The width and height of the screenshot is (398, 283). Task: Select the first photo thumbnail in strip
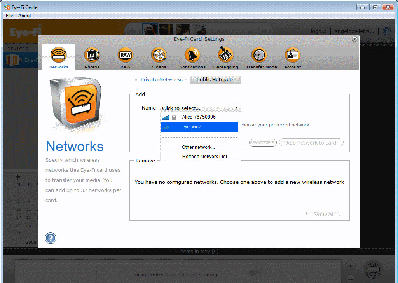(x=150, y=30)
